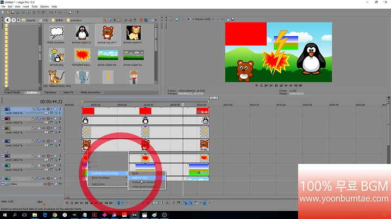
Task: Create a new folder in Explorer
Action: tap(119, 20)
